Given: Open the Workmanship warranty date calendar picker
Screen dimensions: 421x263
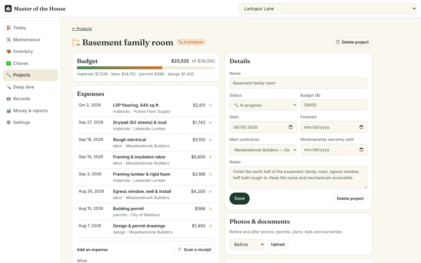Looking at the screenshot, I should tap(361, 150).
